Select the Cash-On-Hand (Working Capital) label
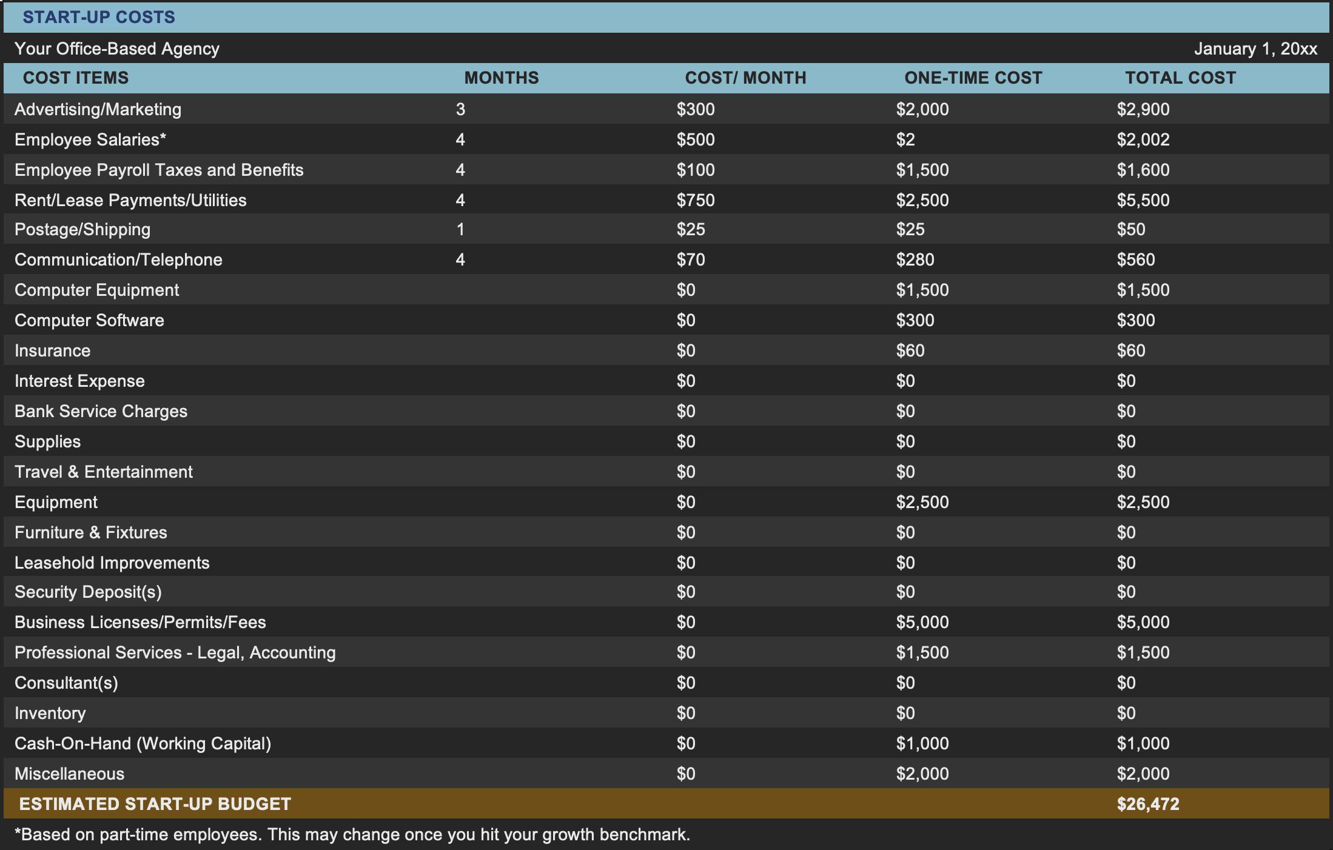This screenshot has width=1333, height=850. click(x=143, y=743)
